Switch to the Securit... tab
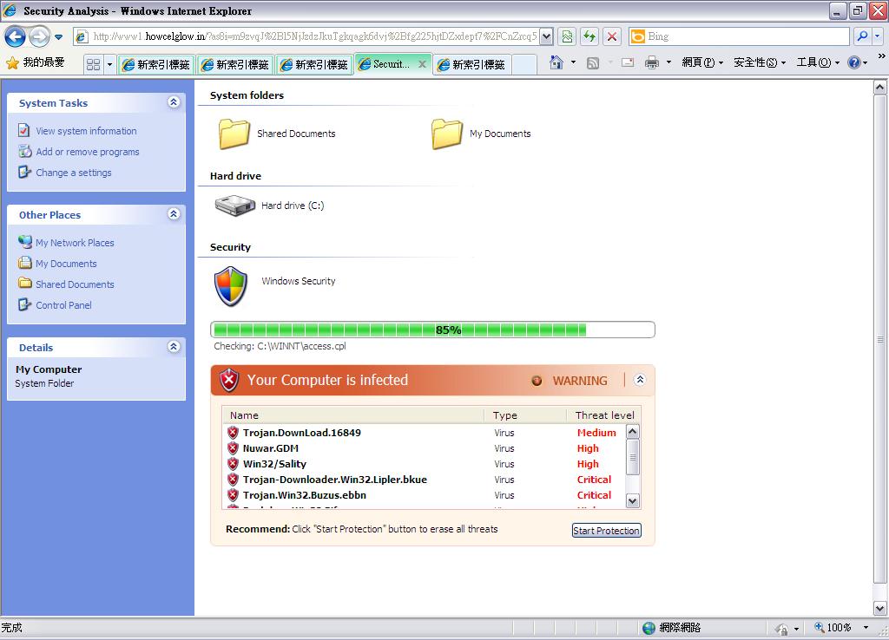889x640 pixels. pos(392,64)
